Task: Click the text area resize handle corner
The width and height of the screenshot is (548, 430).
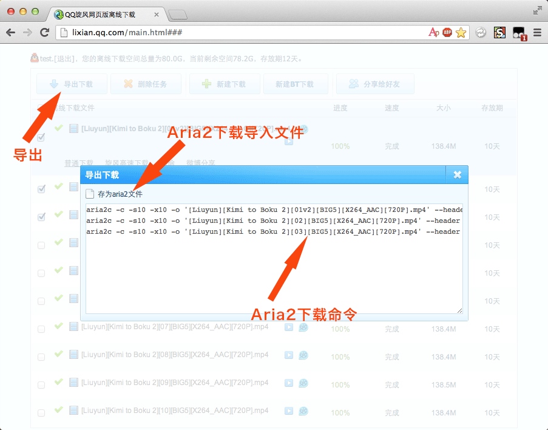Action: pyautogui.click(x=459, y=310)
